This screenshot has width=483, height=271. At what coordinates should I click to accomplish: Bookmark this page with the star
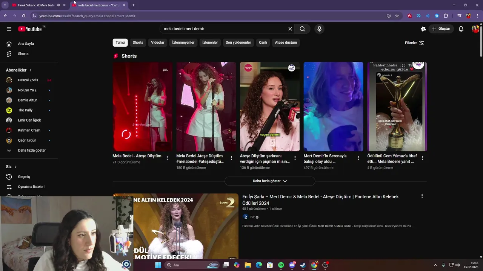pos(397,16)
